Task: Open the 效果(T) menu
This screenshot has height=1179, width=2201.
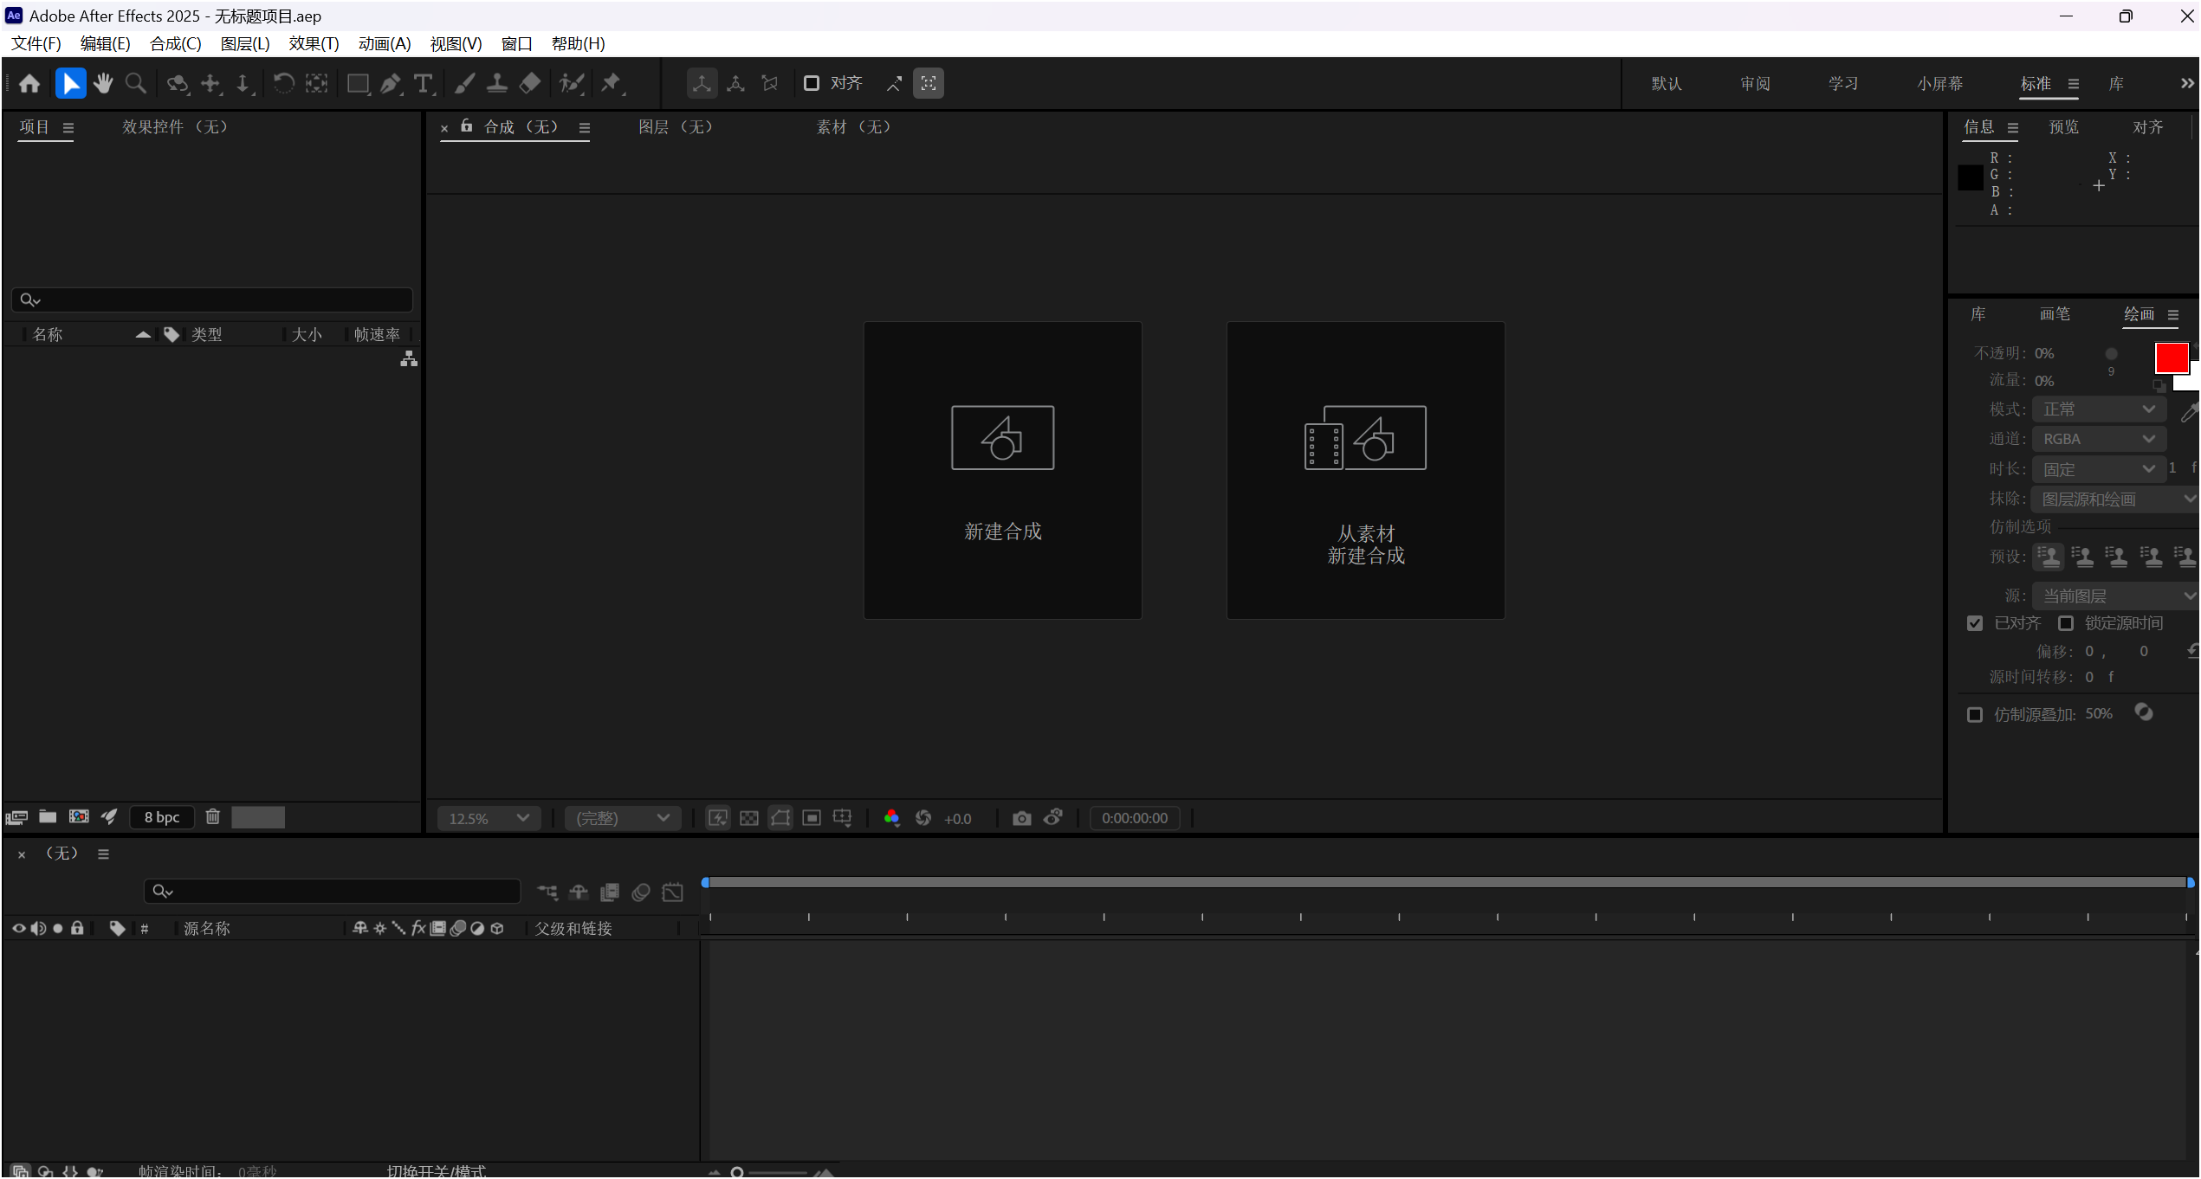Action: tap(314, 43)
